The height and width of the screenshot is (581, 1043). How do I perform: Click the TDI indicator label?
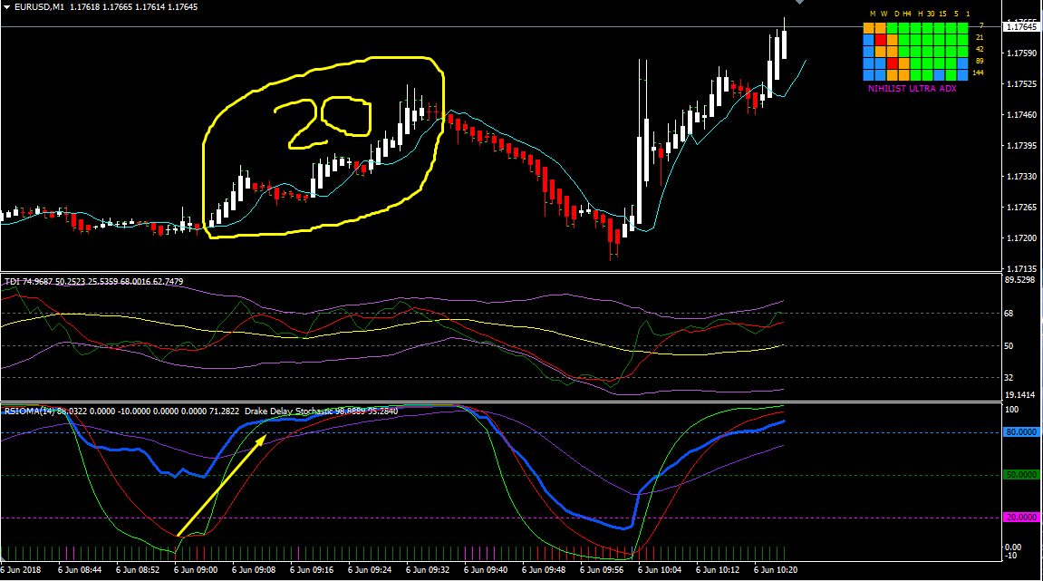tap(12, 282)
